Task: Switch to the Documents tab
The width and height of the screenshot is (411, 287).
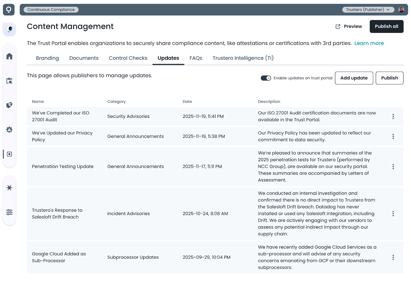Action: tap(84, 58)
